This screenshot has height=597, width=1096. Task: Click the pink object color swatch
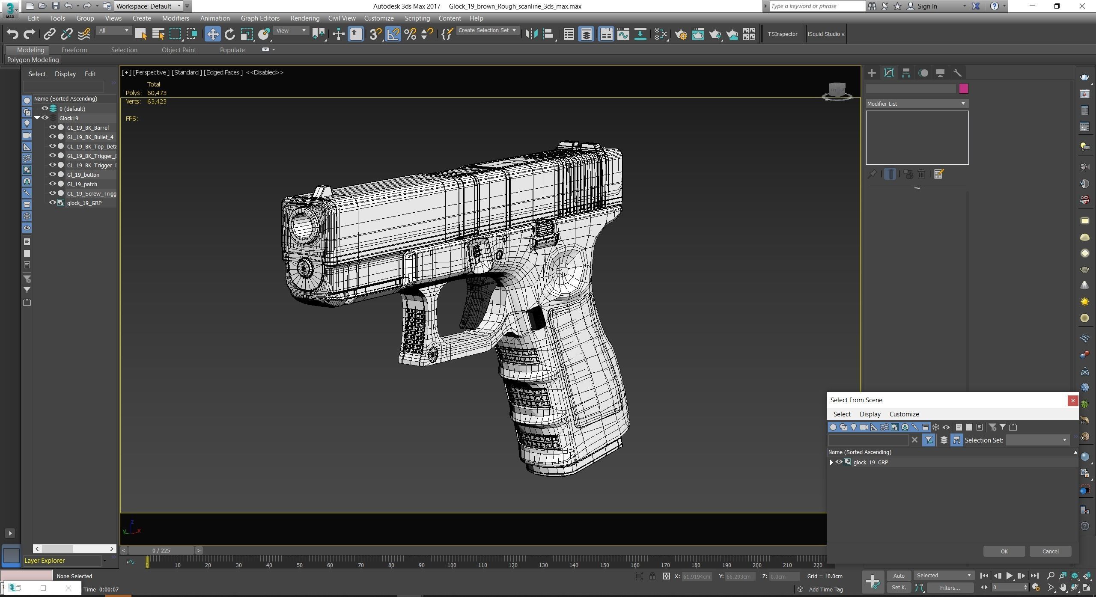963,89
